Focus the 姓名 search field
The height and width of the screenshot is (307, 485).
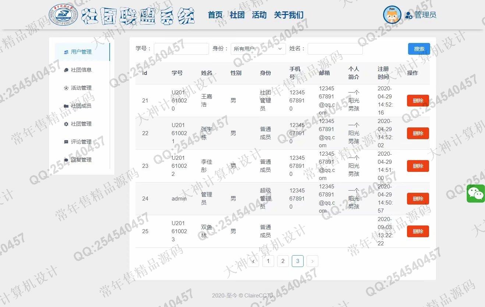(335, 49)
